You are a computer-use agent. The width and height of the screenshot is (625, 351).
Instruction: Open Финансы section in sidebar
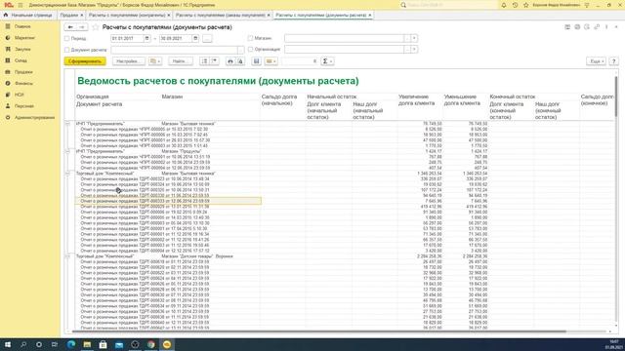pyautogui.click(x=23, y=84)
